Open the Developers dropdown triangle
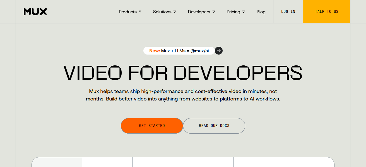The height and width of the screenshot is (167, 366). (214, 12)
